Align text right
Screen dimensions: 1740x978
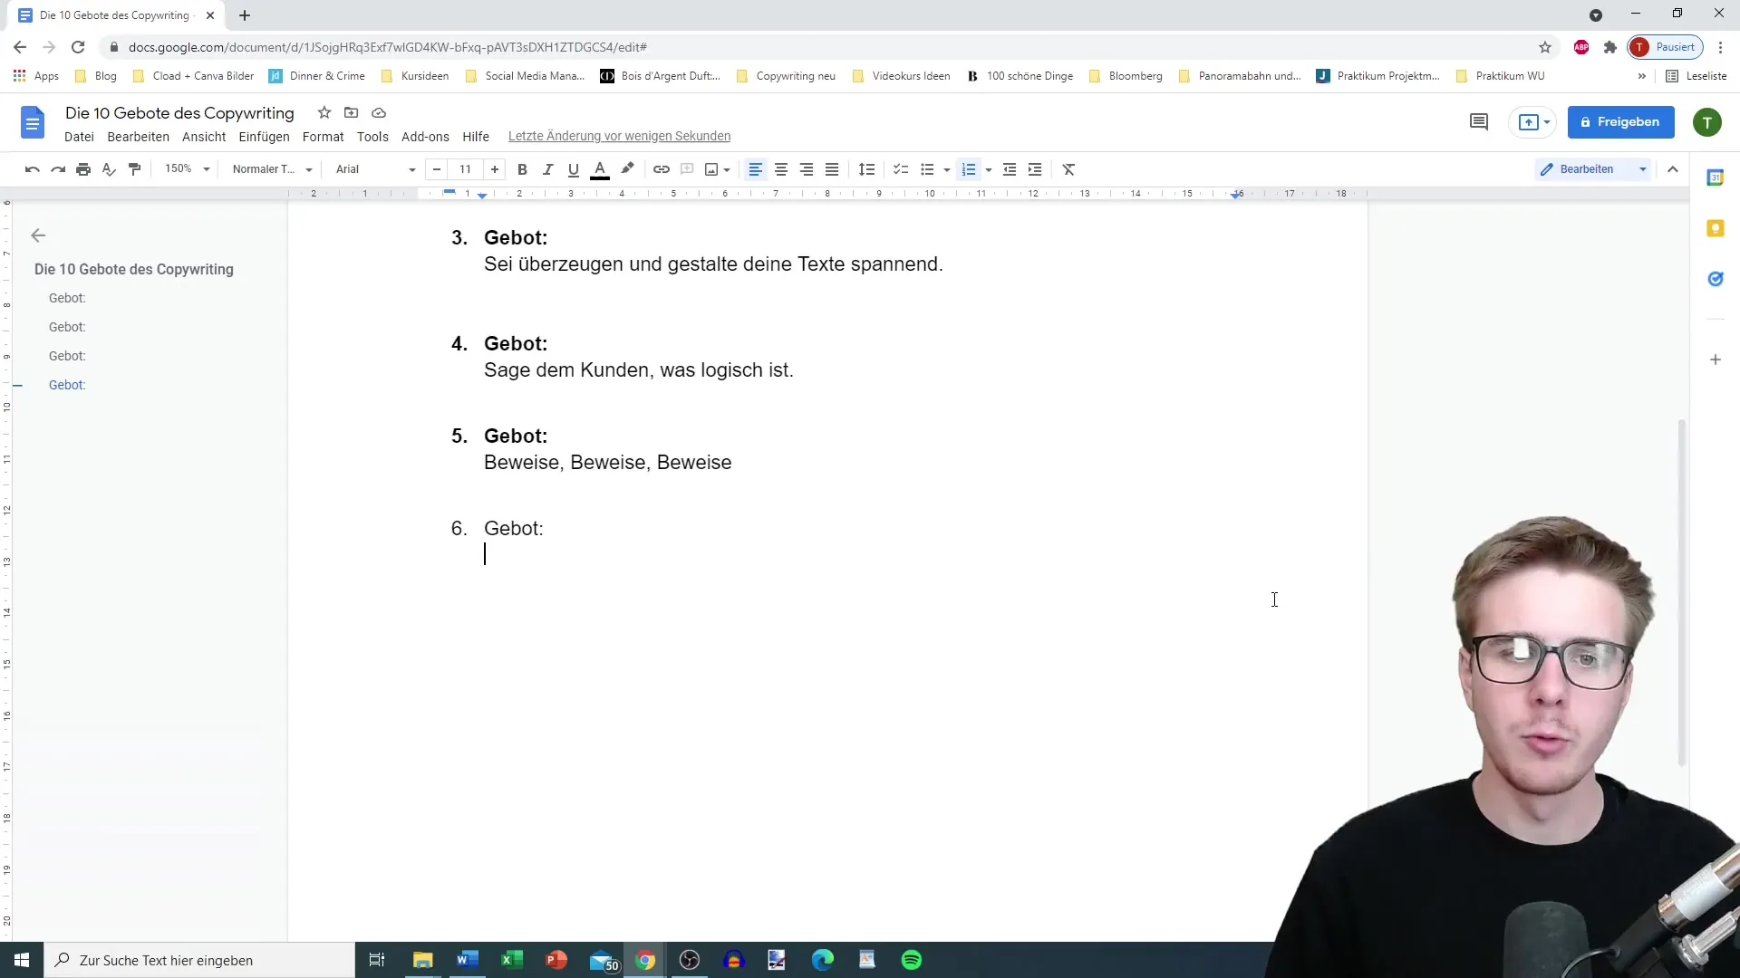click(x=806, y=169)
